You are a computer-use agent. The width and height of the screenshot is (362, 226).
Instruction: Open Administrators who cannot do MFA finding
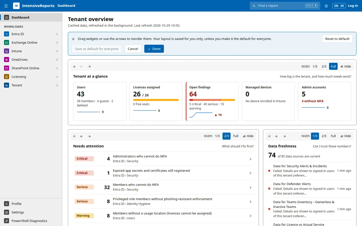(x=163, y=159)
